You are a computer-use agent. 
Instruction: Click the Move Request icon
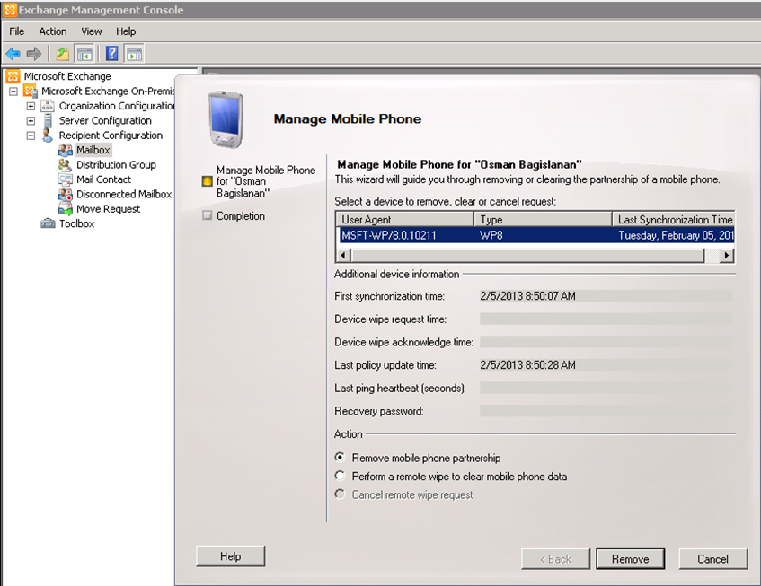pos(65,209)
